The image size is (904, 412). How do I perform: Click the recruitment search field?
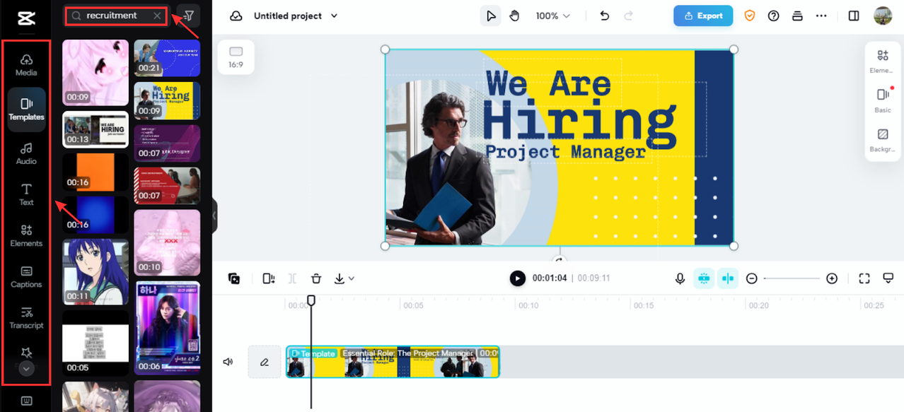(116, 16)
